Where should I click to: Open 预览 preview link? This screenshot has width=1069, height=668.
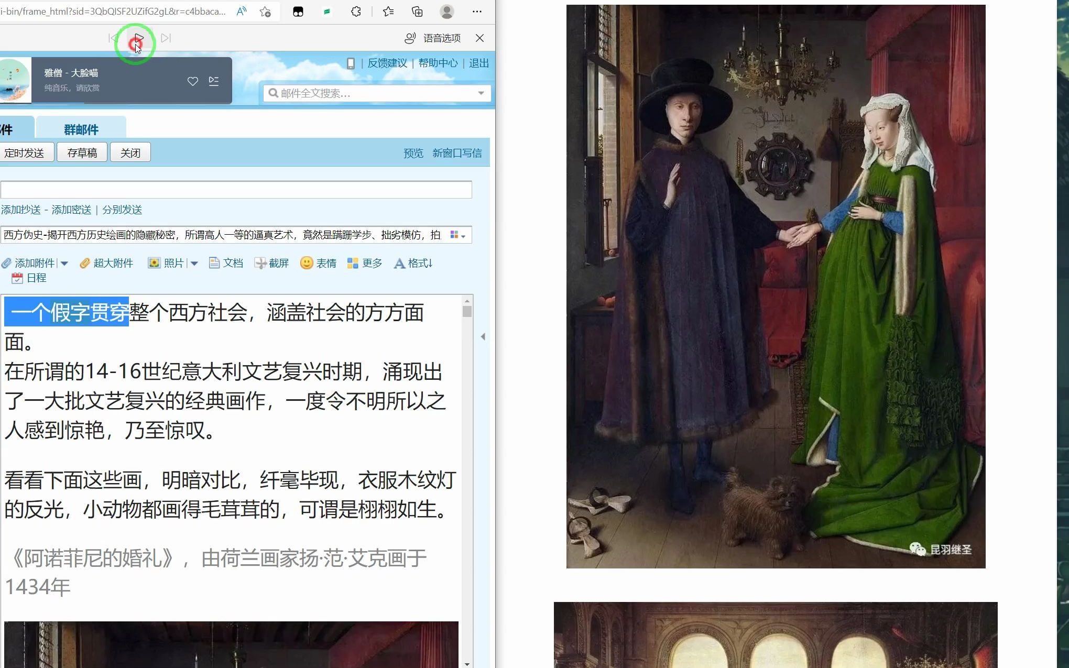413,153
